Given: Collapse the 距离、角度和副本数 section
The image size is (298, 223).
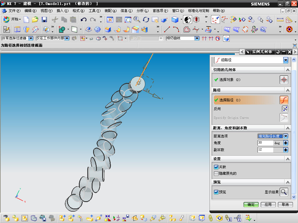Looking at the screenshot, I should (288, 128).
